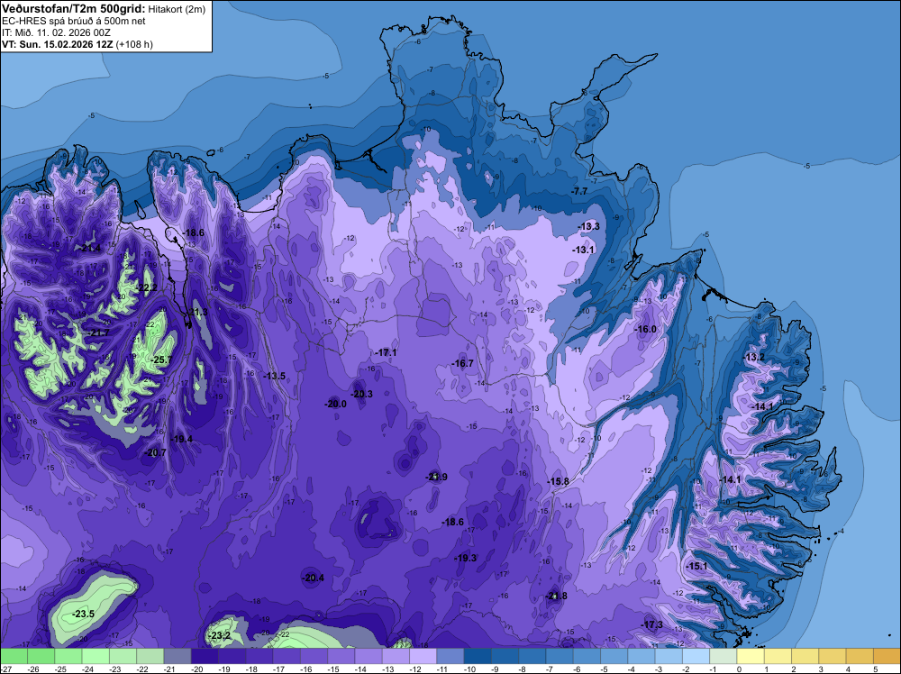The height and width of the screenshot is (674, 901).
Task: Click the -15.8 temperature value on map
Action: (558, 481)
